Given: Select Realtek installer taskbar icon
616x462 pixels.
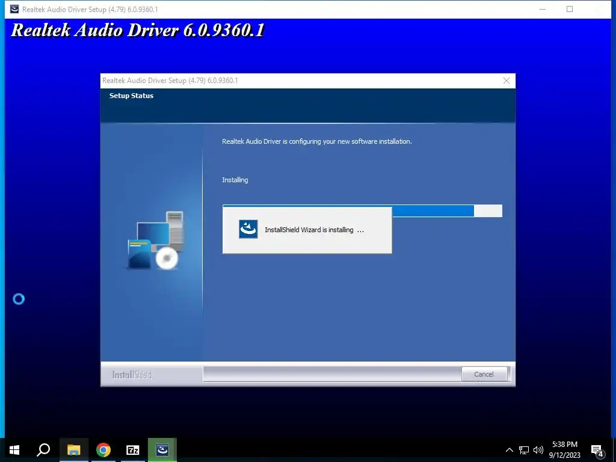Looking at the screenshot, I should 162,450.
